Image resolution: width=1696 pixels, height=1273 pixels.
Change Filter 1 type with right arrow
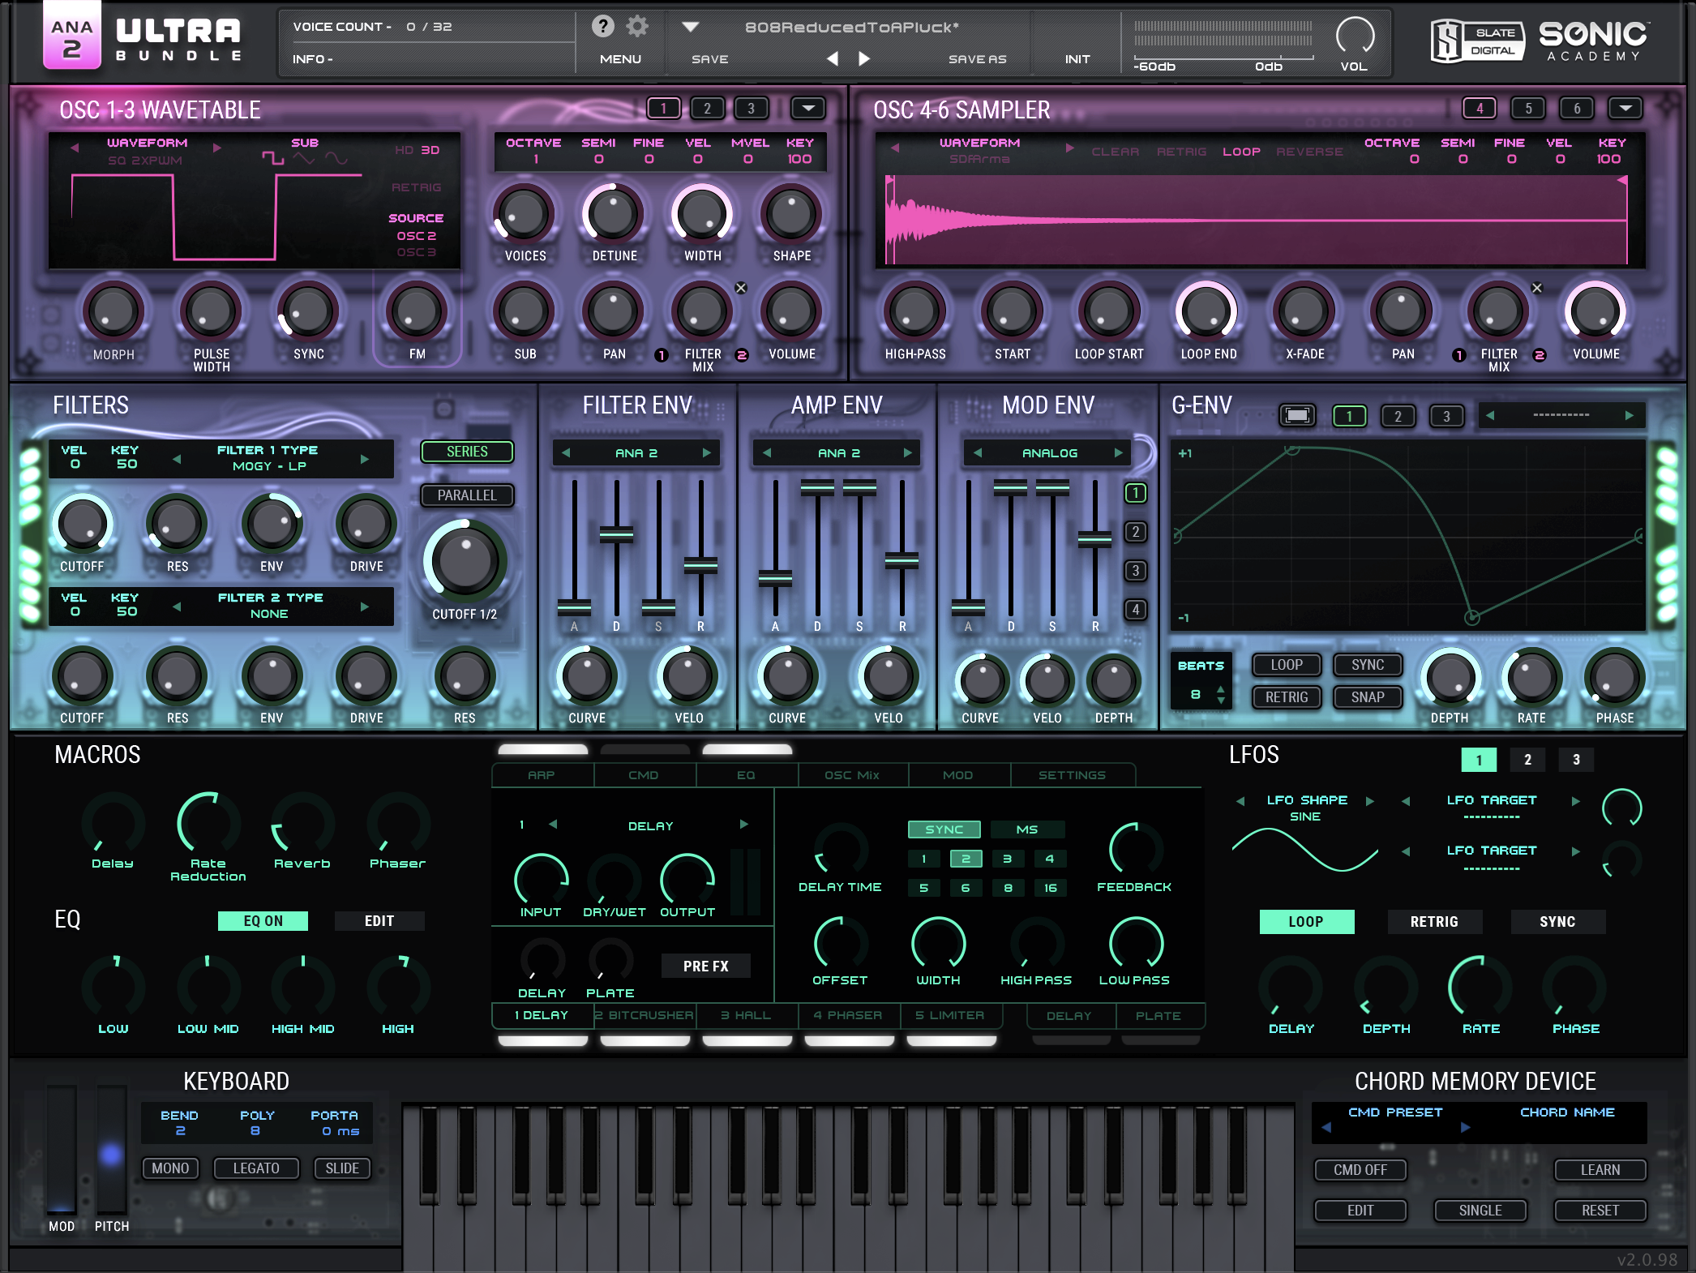[364, 459]
